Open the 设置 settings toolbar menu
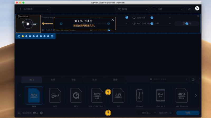Viewport: 211px width, 118px height. coord(168,9)
